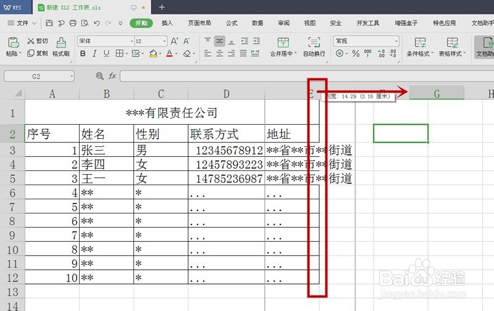The height and width of the screenshot is (311, 494).
Task: Apply thousands separator format
Action: 367,54
